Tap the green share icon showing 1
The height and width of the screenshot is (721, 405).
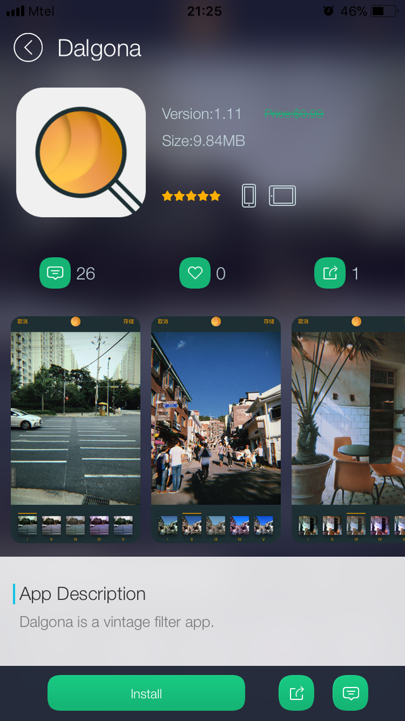click(x=330, y=273)
